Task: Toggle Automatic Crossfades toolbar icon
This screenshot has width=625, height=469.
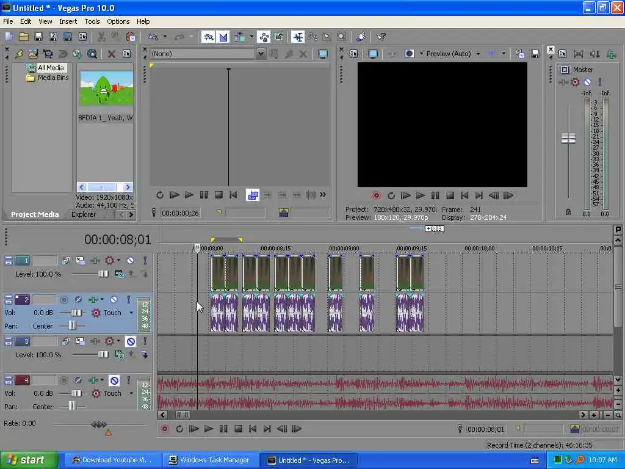Action: point(223,37)
